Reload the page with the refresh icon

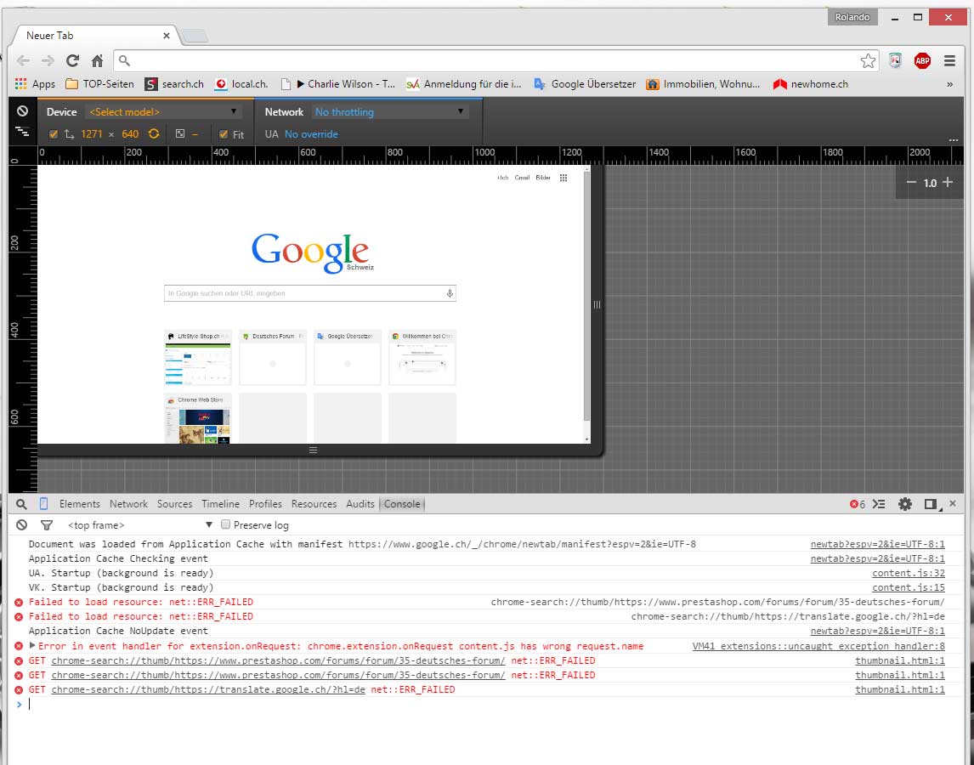[x=73, y=60]
